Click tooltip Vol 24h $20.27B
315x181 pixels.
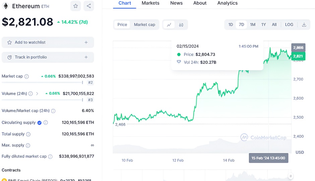(x=208, y=62)
